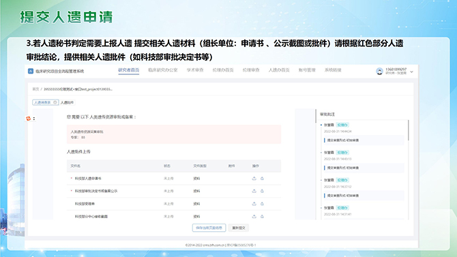Click upload icon for 科技部分中心接收截图 row
Image resolution: width=457 pixels, height=257 pixels.
coord(254,216)
